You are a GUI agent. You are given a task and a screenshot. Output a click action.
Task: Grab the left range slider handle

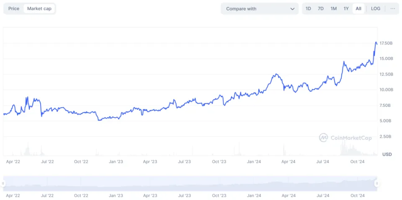pos(4,183)
